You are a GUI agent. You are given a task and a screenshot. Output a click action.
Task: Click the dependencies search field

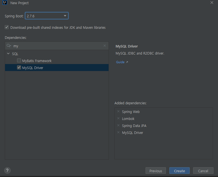click(x=57, y=46)
